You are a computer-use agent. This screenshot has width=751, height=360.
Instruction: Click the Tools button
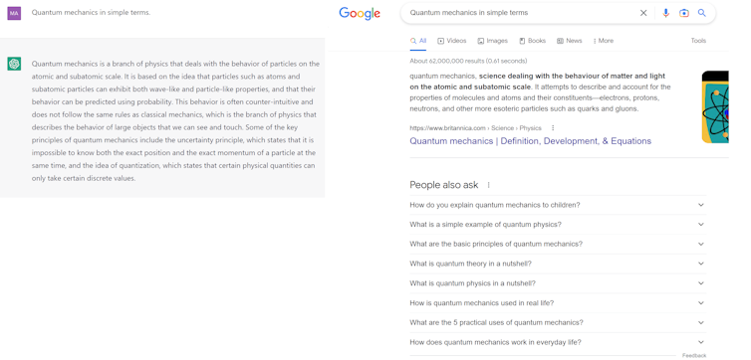(x=698, y=41)
